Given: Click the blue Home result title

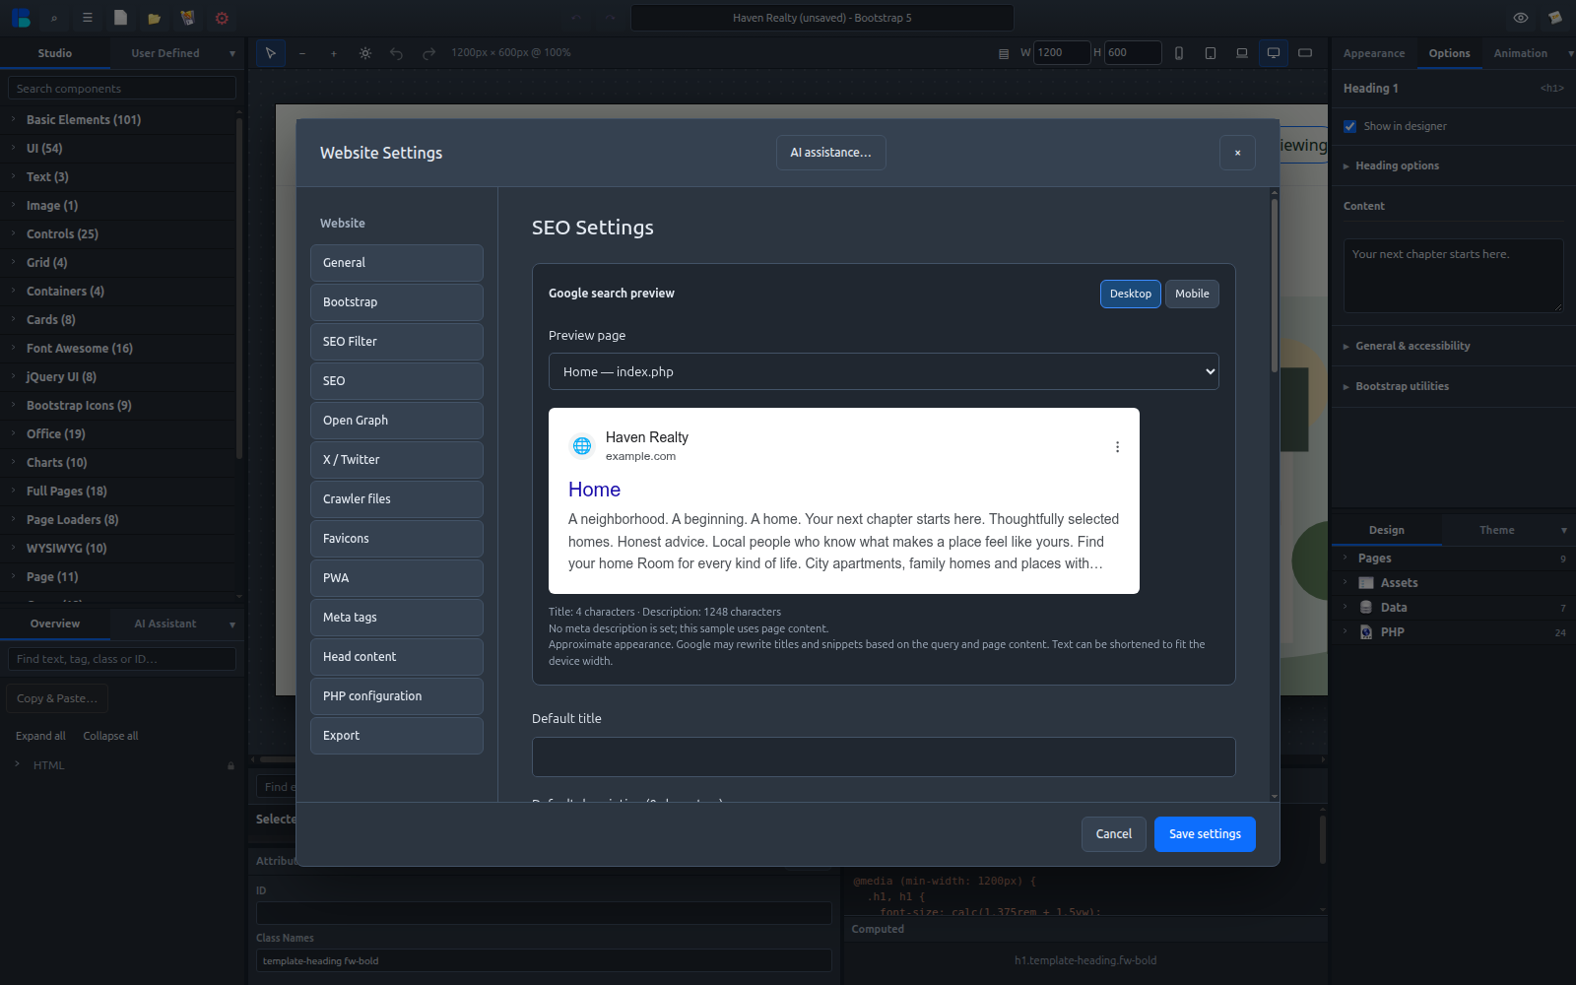Looking at the screenshot, I should coord(594,490).
